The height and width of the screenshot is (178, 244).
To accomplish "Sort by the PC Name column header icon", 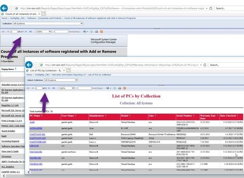I will [x=42, y=116].
